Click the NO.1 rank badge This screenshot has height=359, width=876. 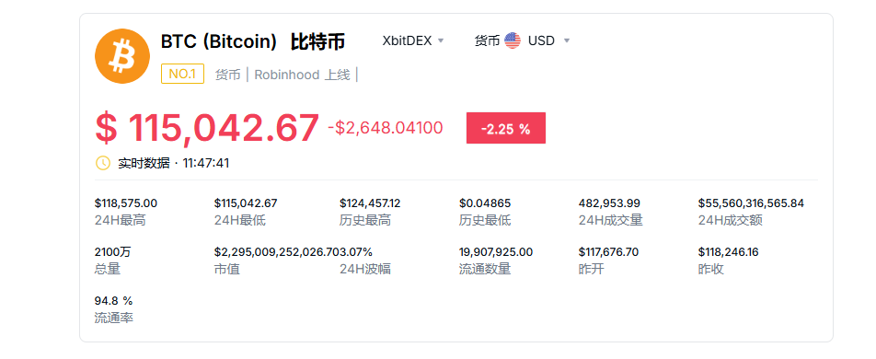click(x=183, y=74)
